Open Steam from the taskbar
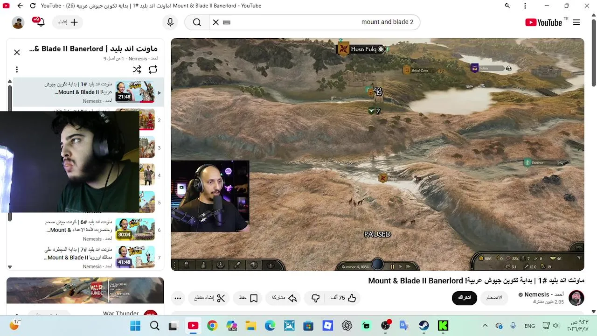The width and height of the screenshot is (597, 336). 423,326
